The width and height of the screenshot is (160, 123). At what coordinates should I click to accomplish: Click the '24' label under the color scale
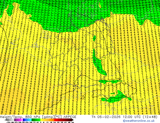(x=55, y=122)
